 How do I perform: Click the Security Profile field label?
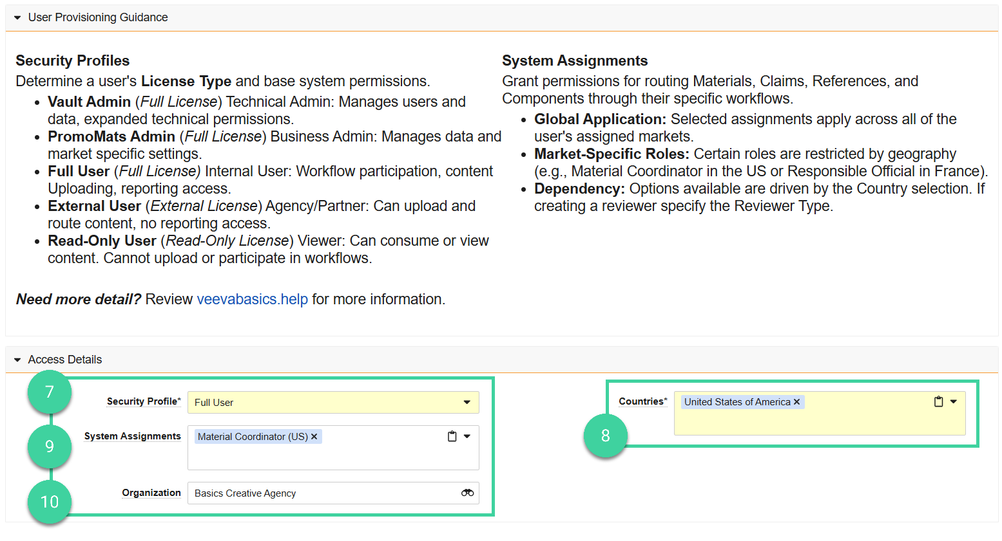(x=144, y=401)
